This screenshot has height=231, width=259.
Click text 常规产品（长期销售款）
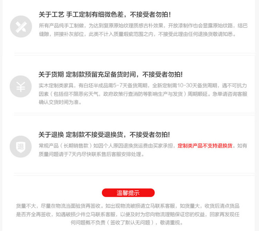click(x=65, y=146)
